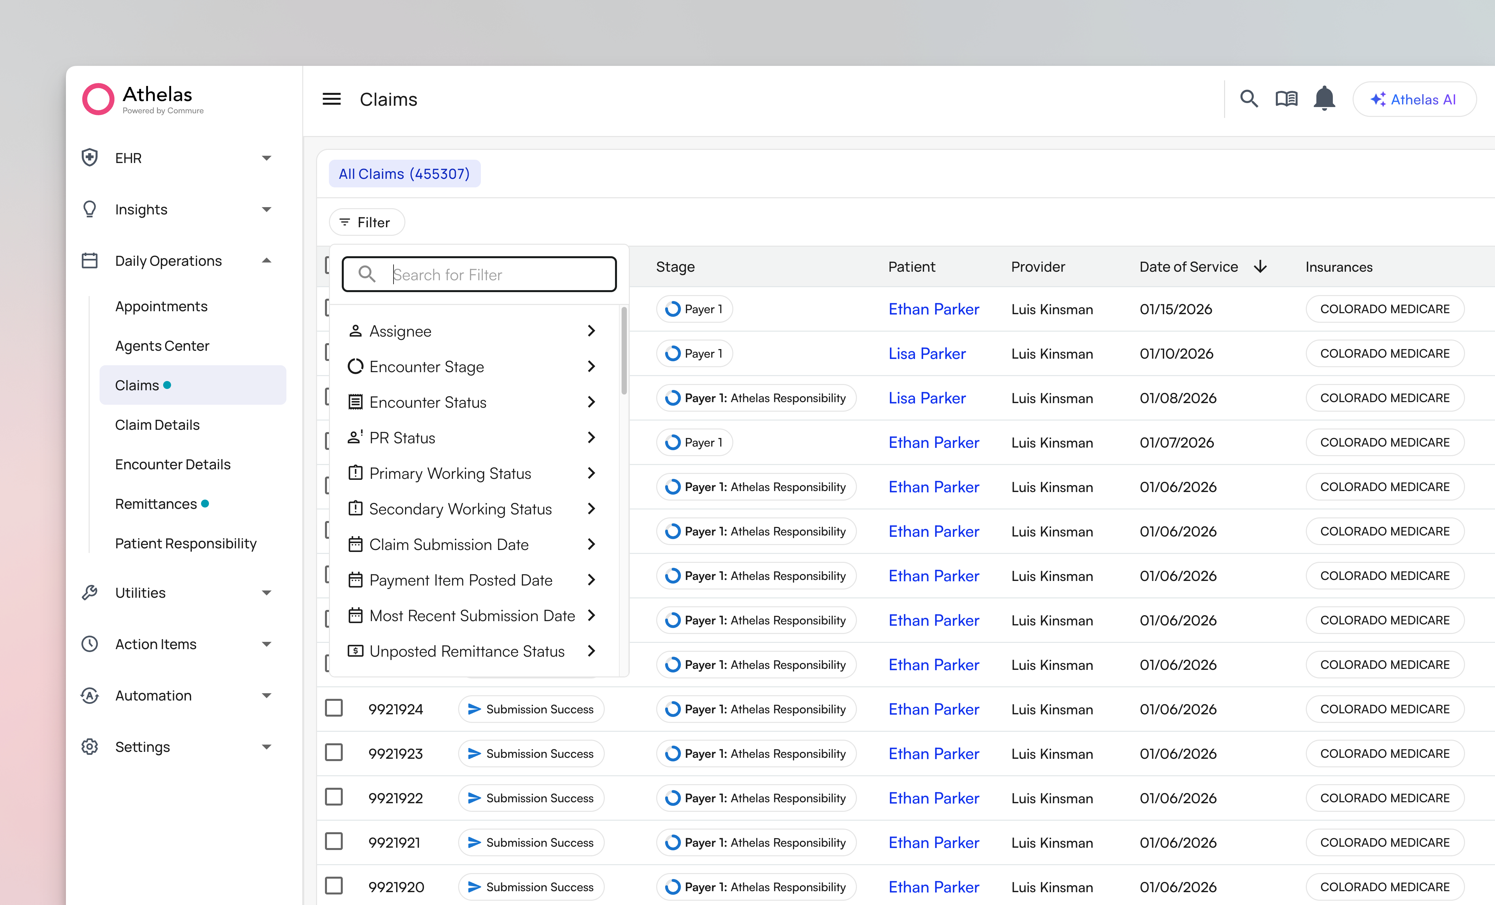Open the hamburger menu next to Claims title
The height and width of the screenshot is (905, 1495).
[331, 99]
